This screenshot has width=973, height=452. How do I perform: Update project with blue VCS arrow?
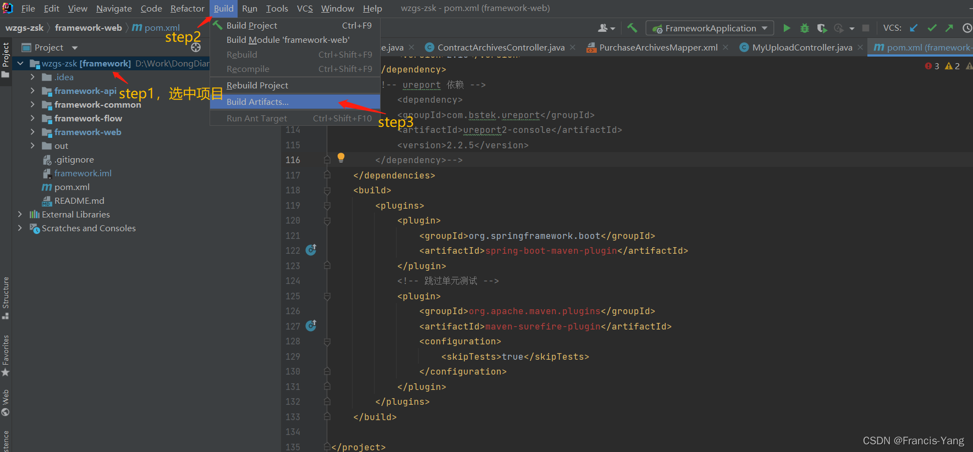(914, 28)
